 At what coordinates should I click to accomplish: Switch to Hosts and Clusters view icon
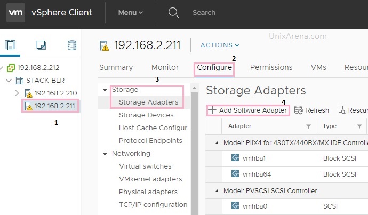10,45
